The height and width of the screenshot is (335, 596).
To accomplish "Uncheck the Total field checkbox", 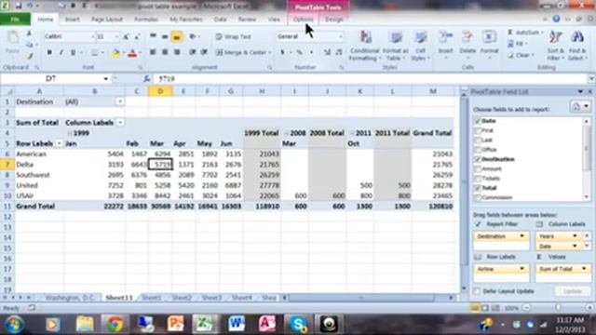I will tap(478, 188).
